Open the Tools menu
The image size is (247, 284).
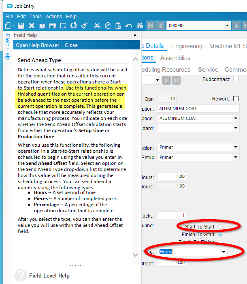click(x=36, y=17)
